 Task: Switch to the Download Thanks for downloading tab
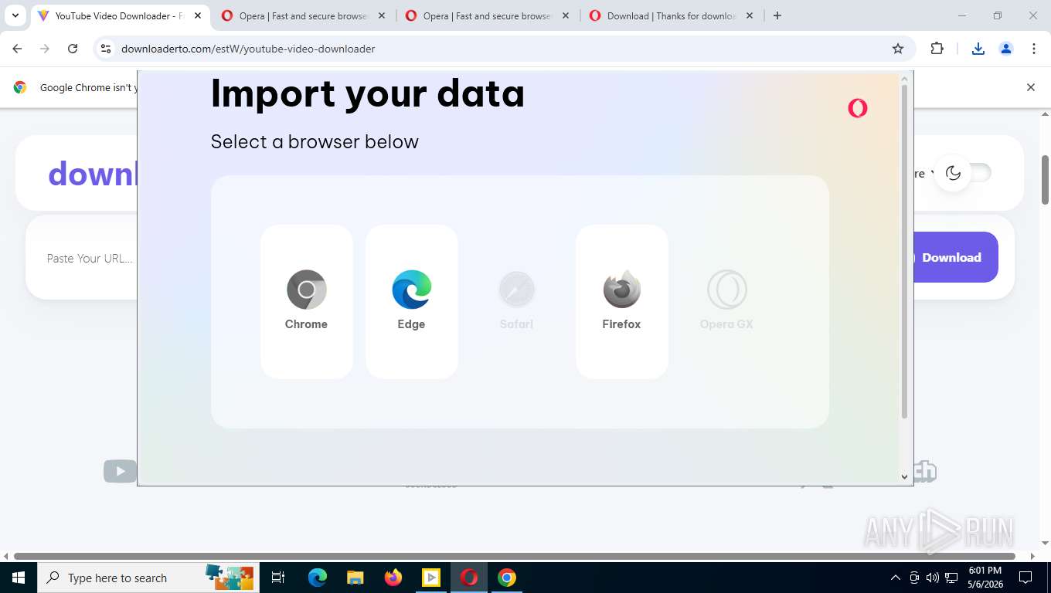pos(671,15)
